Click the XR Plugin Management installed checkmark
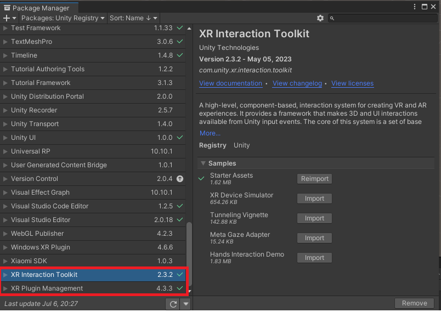The height and width of the screenshot is (312, 441). [x=180, y=288]
